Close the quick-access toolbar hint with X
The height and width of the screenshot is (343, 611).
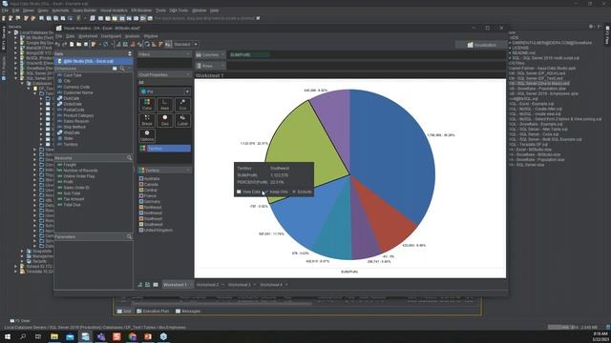point(258,18)
